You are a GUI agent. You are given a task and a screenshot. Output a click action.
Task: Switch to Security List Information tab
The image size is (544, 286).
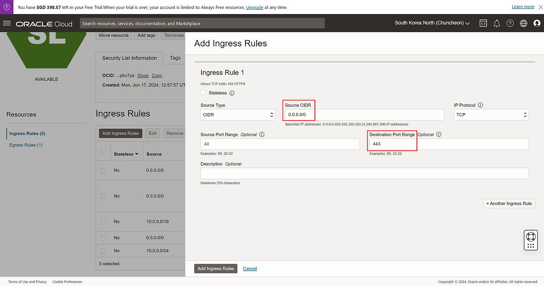coord(129,58)
